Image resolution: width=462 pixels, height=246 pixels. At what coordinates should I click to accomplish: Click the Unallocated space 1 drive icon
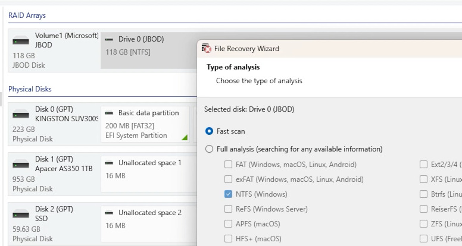point(109,163)
